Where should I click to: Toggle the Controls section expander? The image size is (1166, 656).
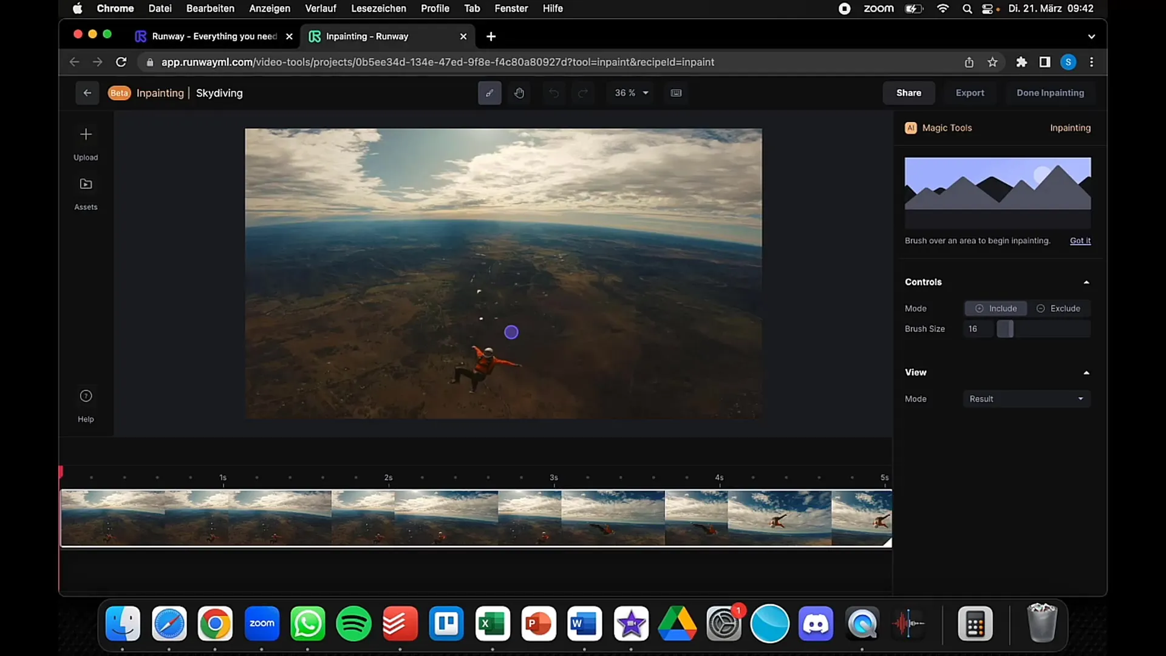tap(1086, 281)
